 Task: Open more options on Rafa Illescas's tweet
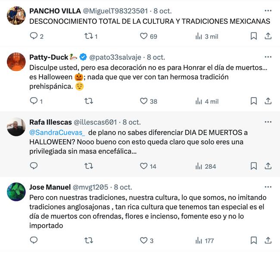click(268, 122)
